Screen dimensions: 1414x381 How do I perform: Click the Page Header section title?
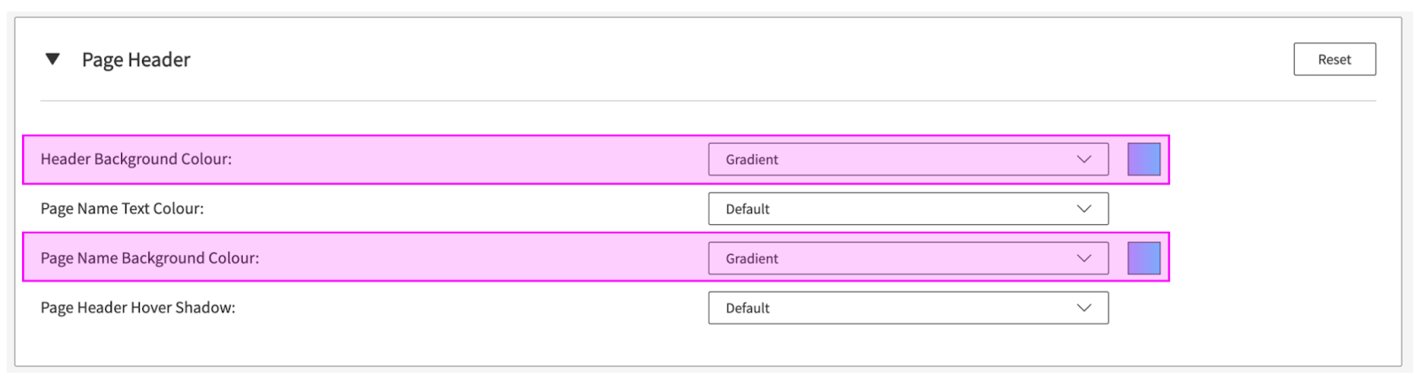(x=136, y=60)
